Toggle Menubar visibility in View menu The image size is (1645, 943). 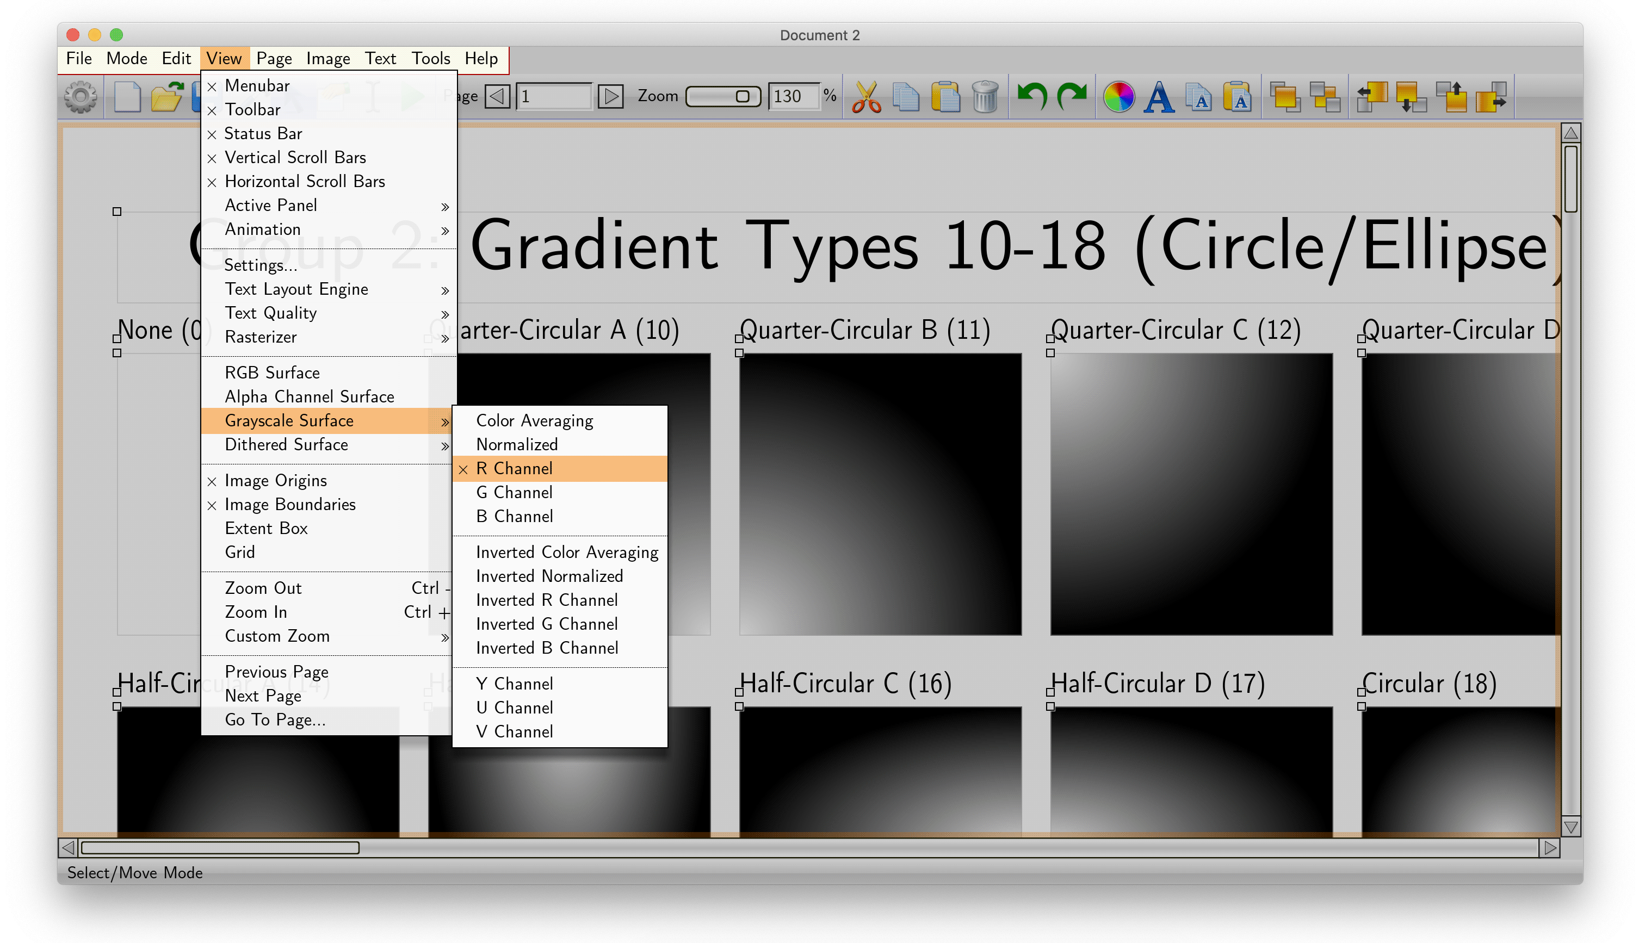click(x=329, y=85)
